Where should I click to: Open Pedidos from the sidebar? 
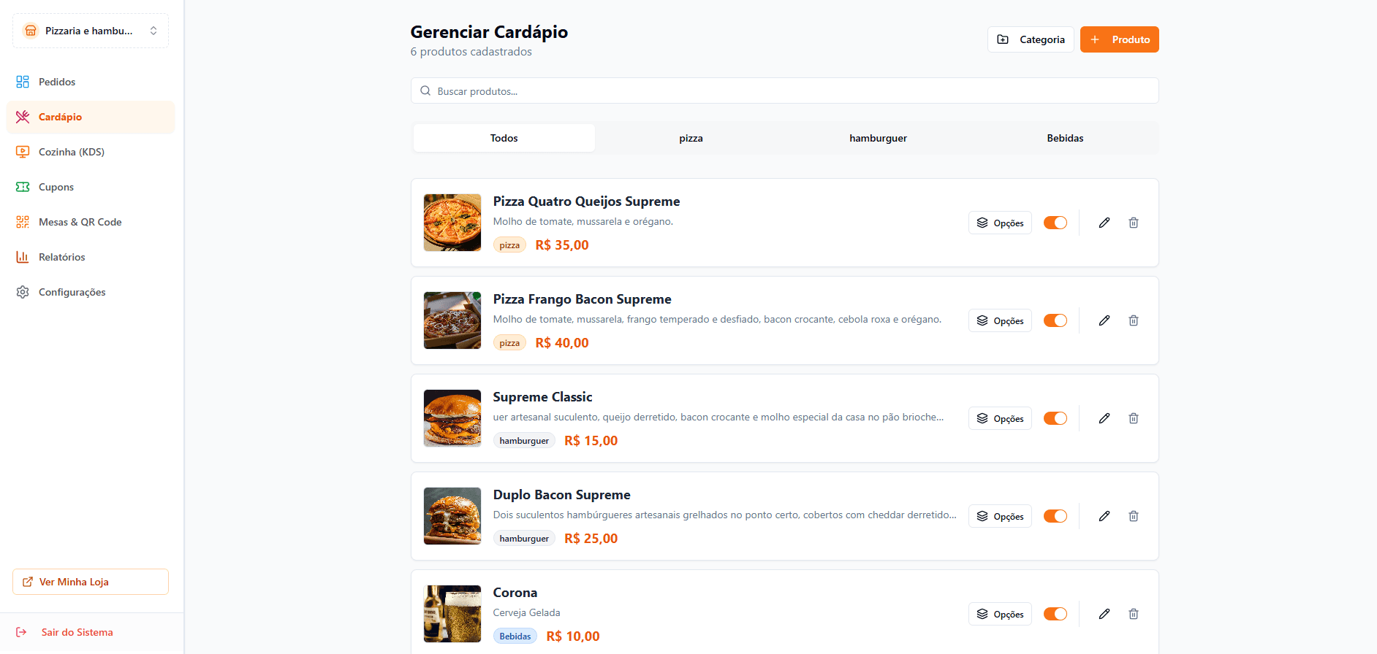tap(57, 82)
